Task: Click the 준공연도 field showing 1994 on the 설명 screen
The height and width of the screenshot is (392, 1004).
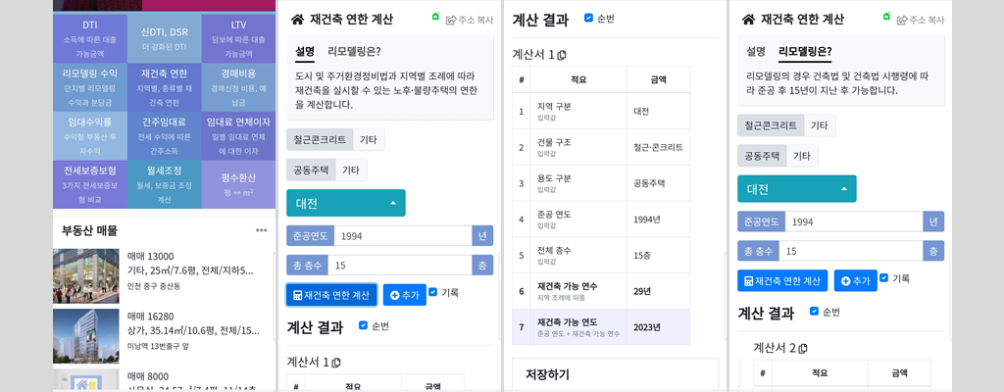Action: 403,236
